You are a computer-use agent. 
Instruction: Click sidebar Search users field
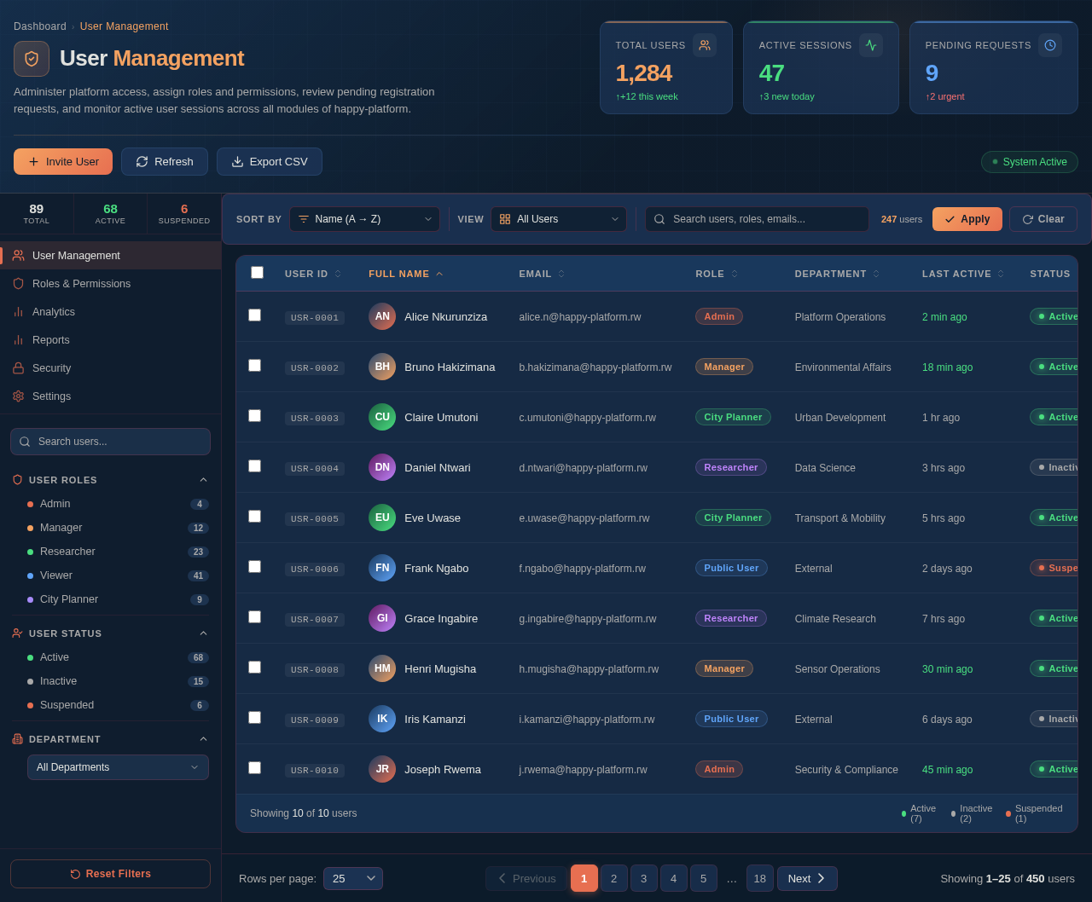tap(111, 442)
